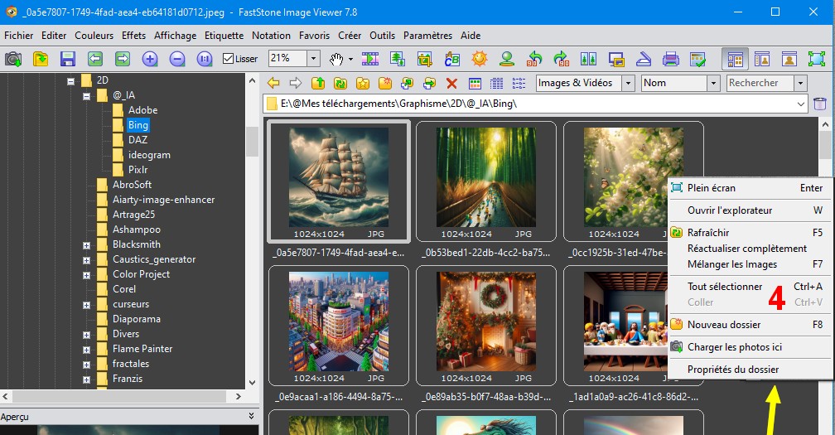Switch file list to list view
Screen dimensions: 835x435
(519, 83)
